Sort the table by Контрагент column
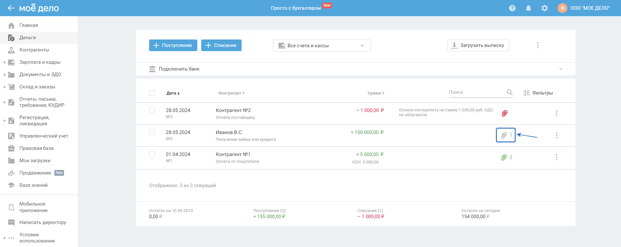The image size is (621, 247). coord(232,93)
